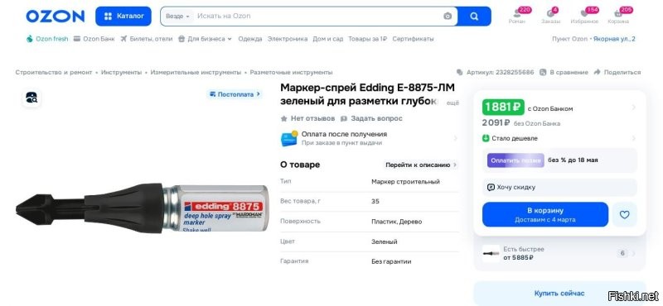
Task: Go to Ozon fresh
Action: 47,39
